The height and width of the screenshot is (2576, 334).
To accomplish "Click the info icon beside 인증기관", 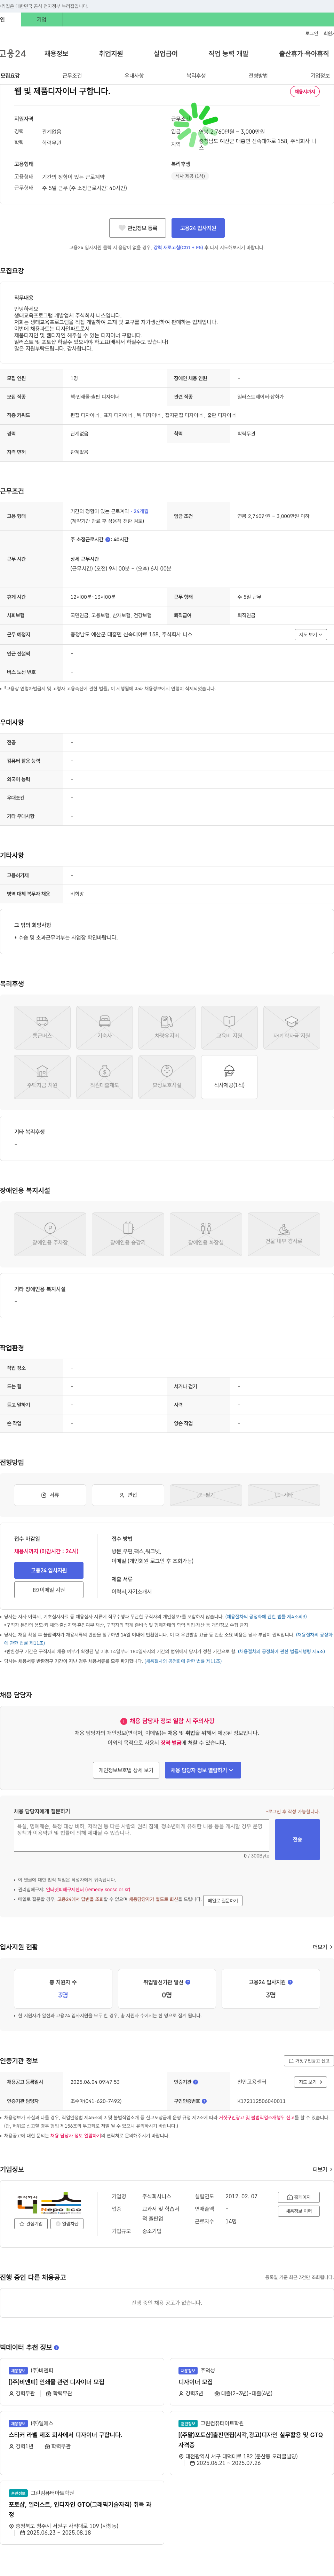I will (195, 2082).
